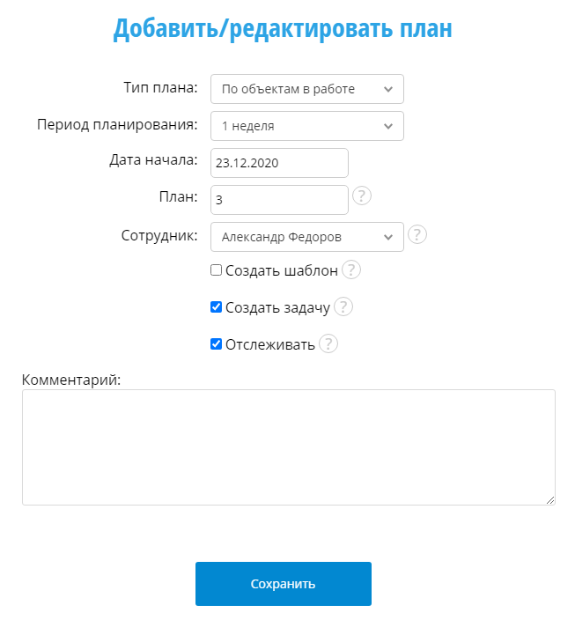575x620 pixels.
Task: Click the Период планирования label
Action: pyautogui.click(x=117, y=124)
